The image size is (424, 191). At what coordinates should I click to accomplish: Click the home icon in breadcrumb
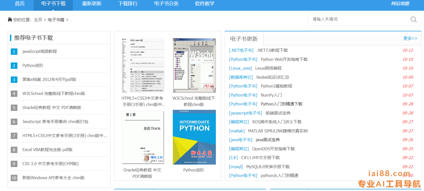[10, 20]
